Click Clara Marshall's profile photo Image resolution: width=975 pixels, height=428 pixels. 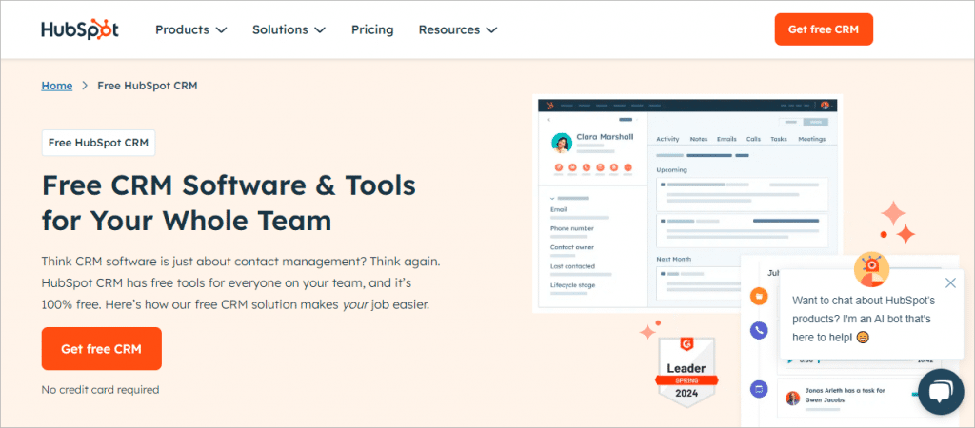click(x=562, y=143)
